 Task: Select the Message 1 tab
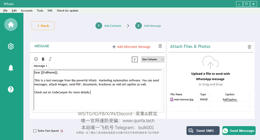[40, 66]
